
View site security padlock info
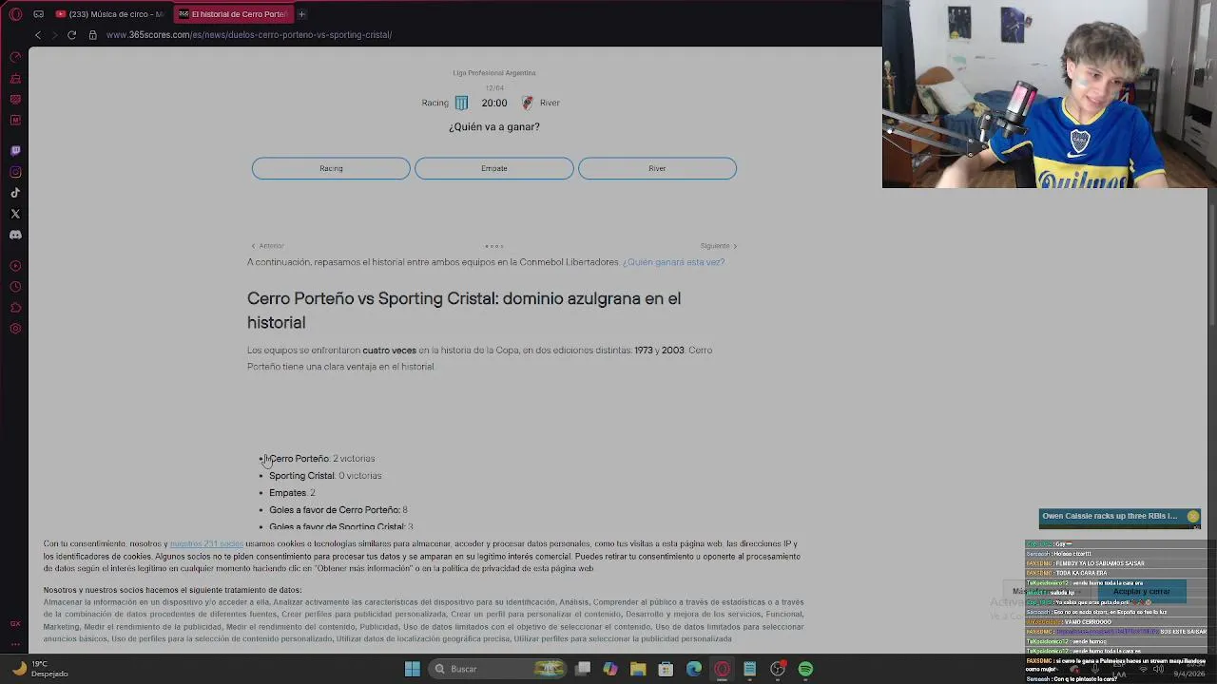tap(92, 35)
